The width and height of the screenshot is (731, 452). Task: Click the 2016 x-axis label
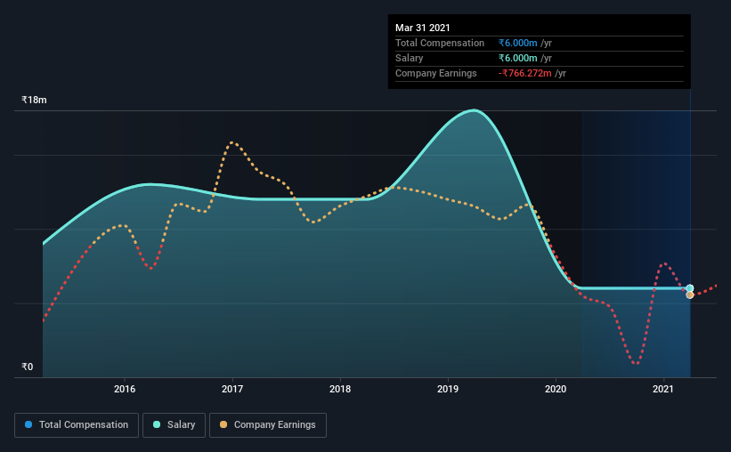[125, 389]
